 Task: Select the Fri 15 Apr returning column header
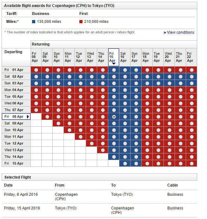pyautogui.click(x=113, y=56)
